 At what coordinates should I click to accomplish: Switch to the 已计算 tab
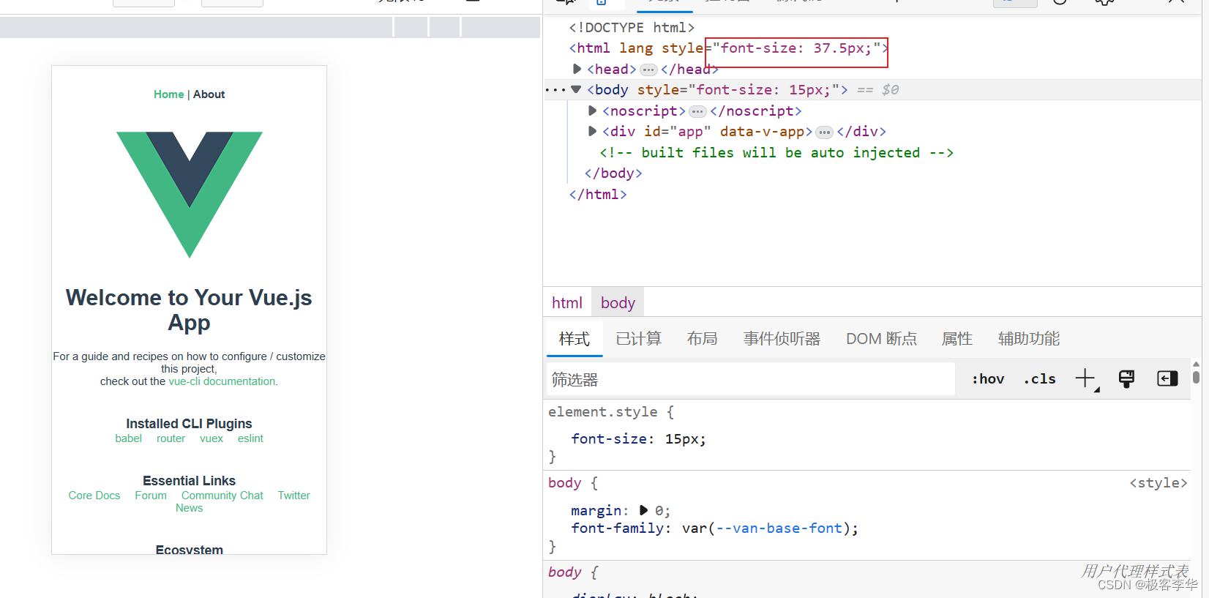coord(638,338)
